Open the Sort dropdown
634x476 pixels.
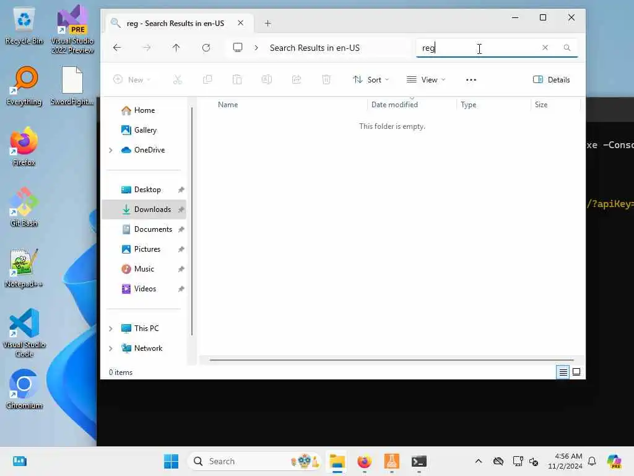(371, 80)
